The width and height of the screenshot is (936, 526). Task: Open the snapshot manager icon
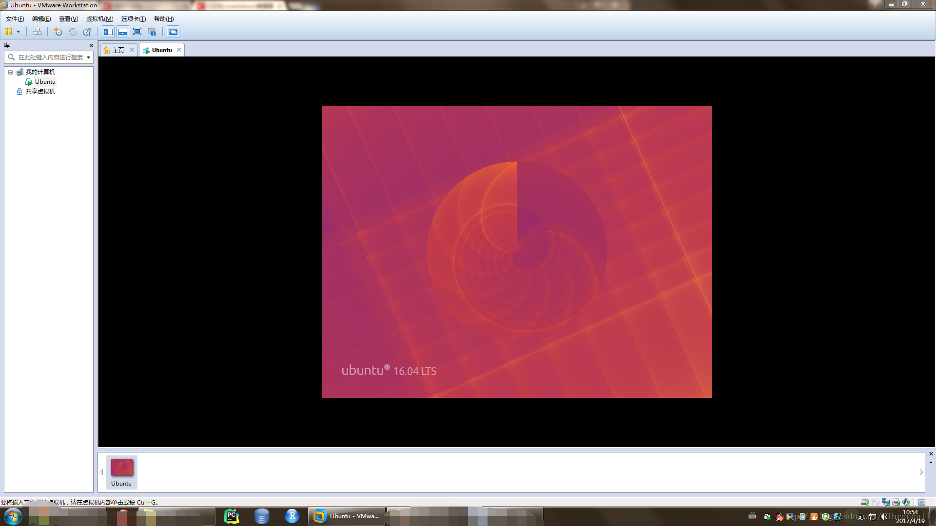pos(87,32)
